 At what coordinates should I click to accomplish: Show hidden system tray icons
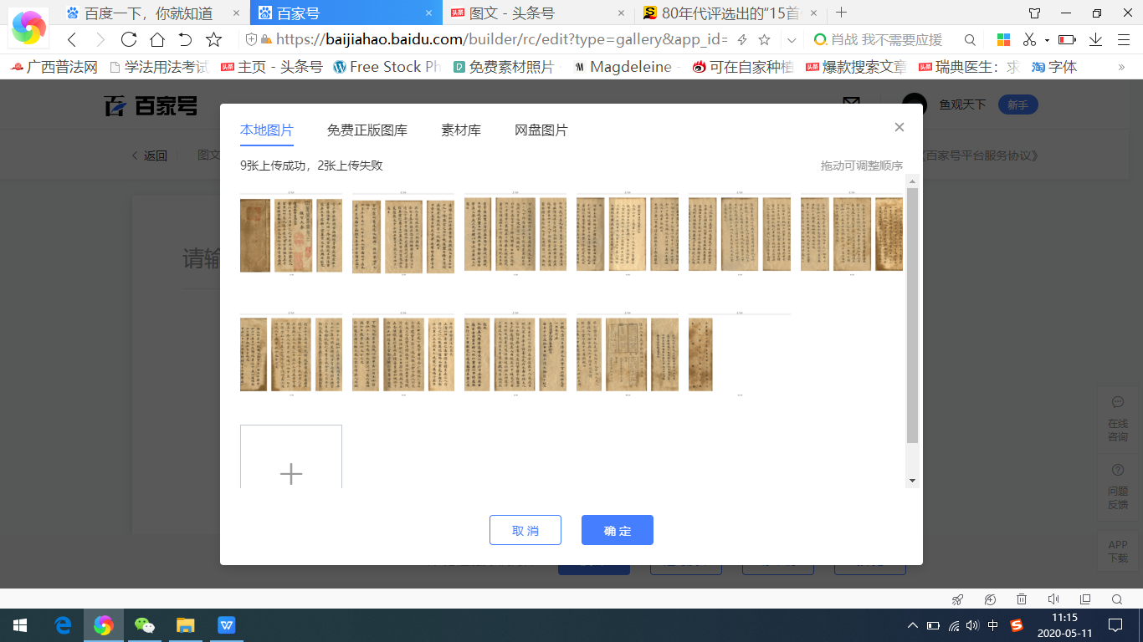(x=913, y=624)
